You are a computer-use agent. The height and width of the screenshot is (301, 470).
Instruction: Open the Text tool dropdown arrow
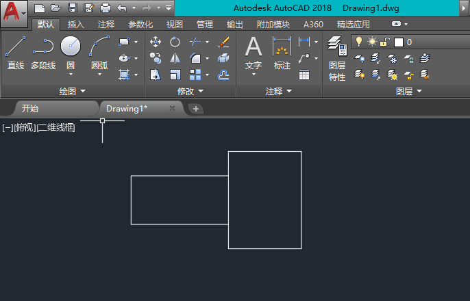253,74
